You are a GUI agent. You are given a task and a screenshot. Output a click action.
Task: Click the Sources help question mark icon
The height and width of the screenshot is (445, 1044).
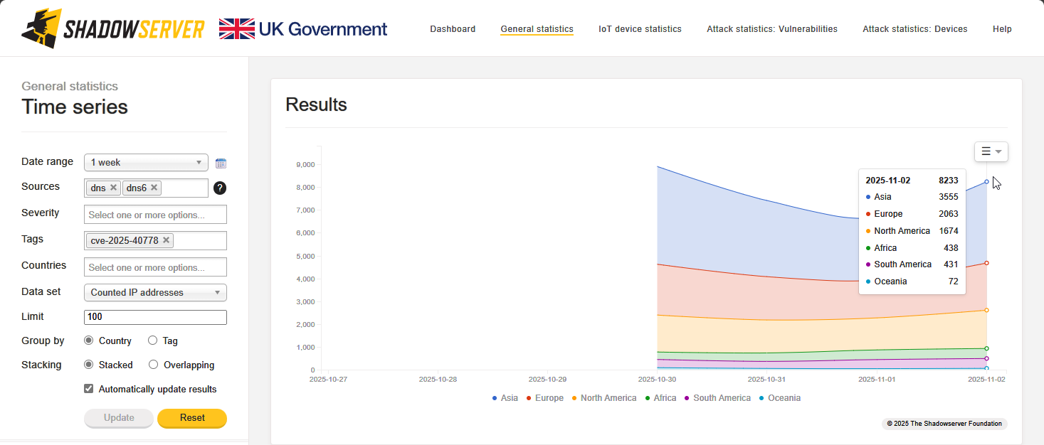tap(220, 188)
